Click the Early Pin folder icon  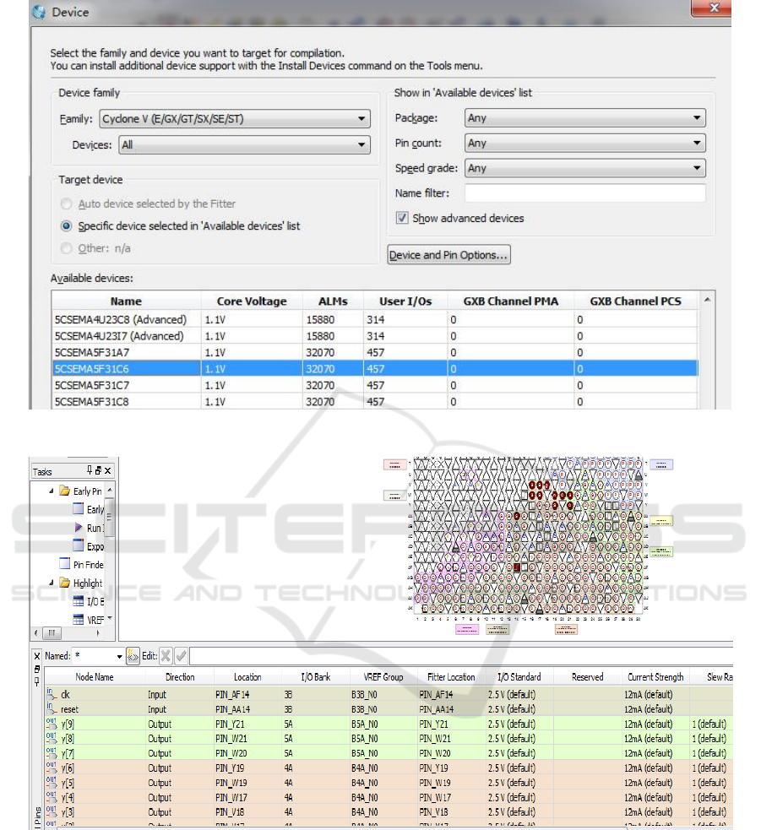point(65,491)
